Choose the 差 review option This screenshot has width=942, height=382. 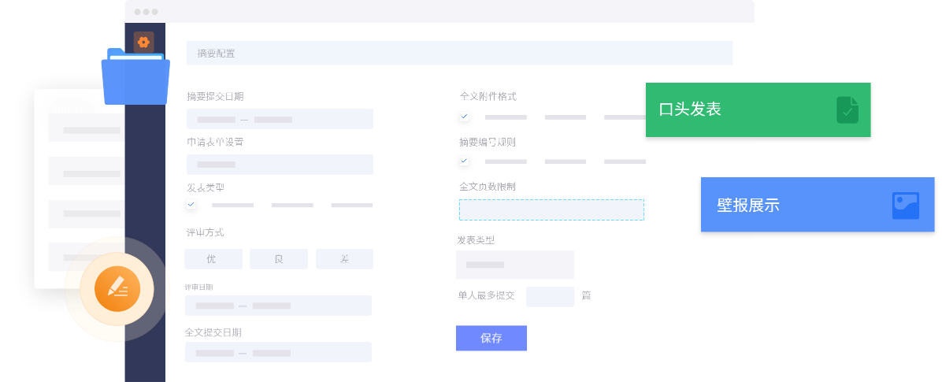coord(344,259)
